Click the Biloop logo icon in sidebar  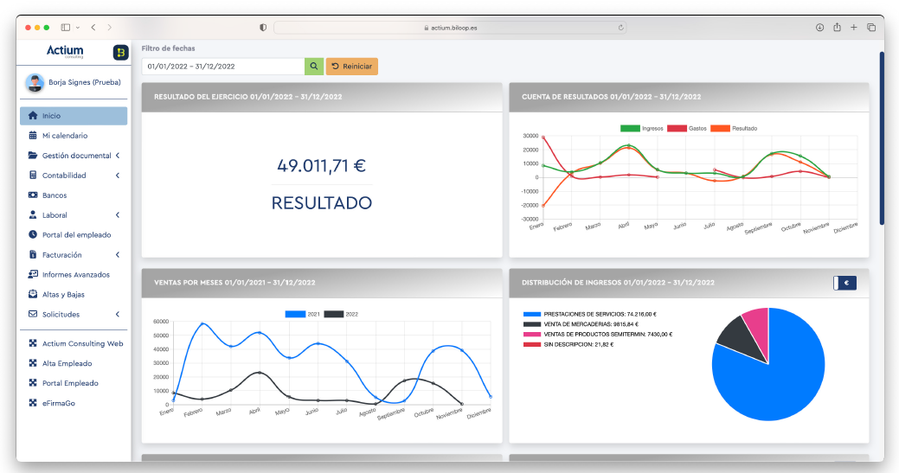120,54
